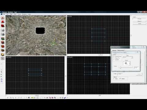This screenshot has height=110, width=147.
Task: Switch to the Displacement tab
Action: click(x=121, y=50)
